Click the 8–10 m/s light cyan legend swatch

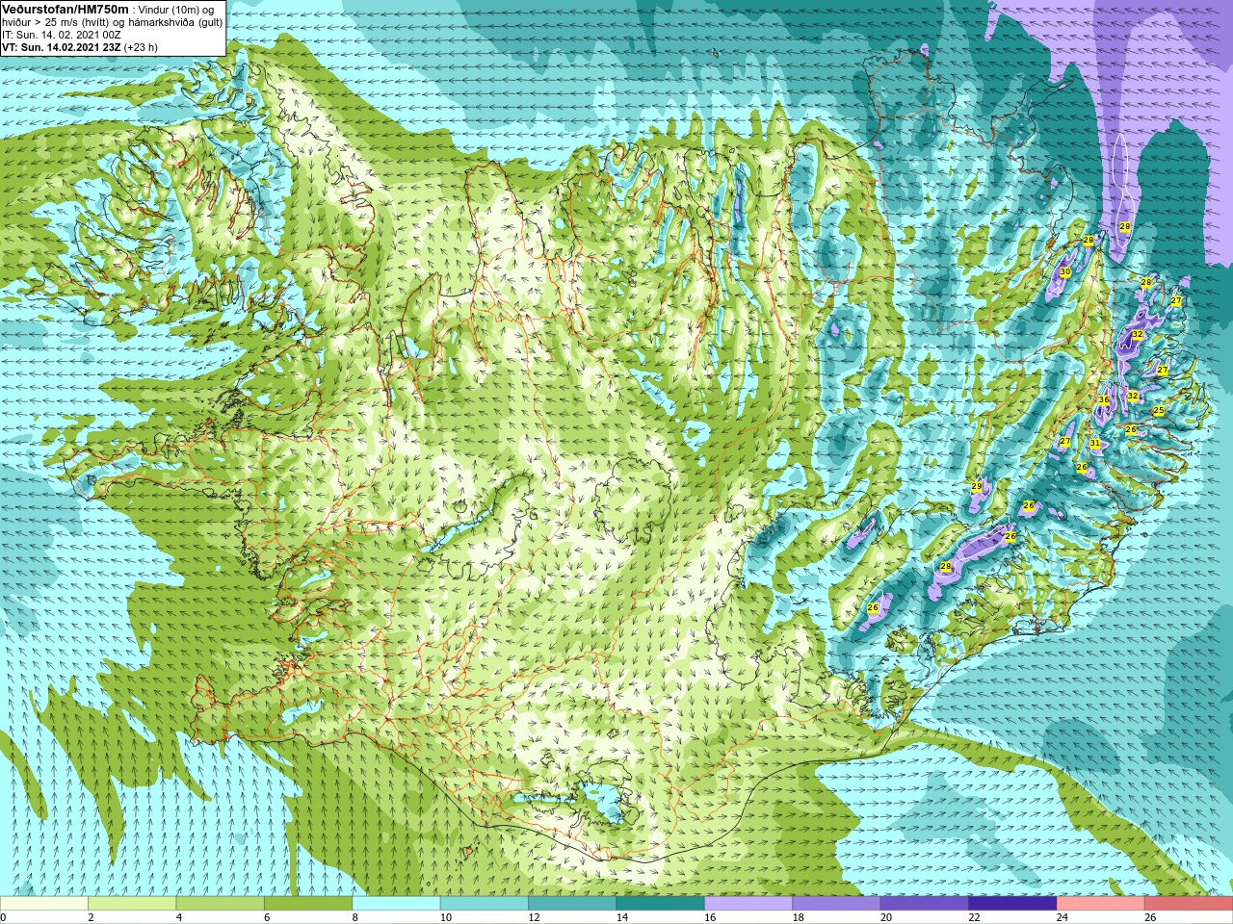pyautogui.click(x=397, y=904)
